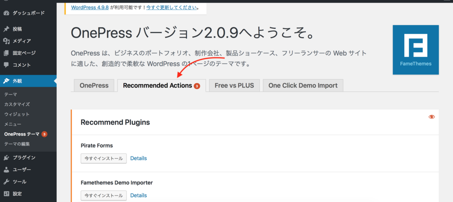Open テーマの編集 submenu entry

pyautogui.click(x=17, y=144)
